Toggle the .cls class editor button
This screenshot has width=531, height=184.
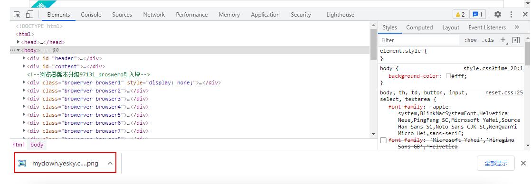point(488,40)
